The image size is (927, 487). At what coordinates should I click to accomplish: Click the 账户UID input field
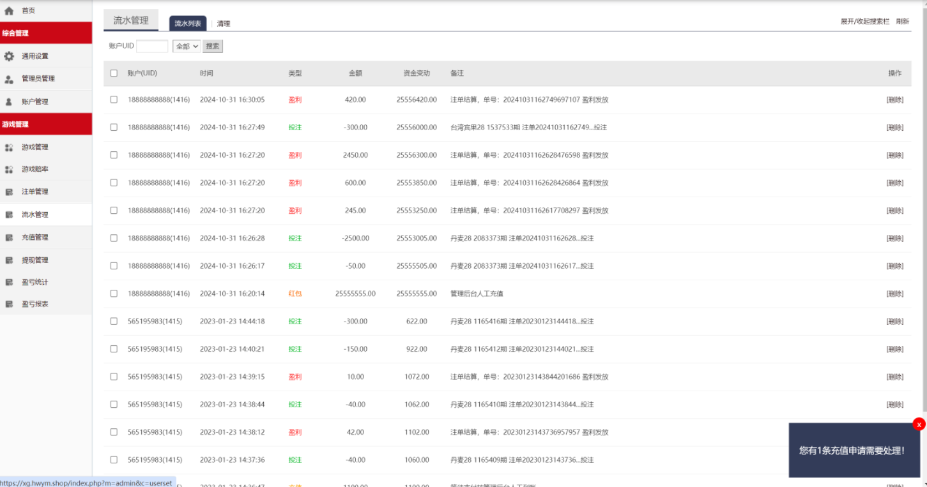(152, 46)
